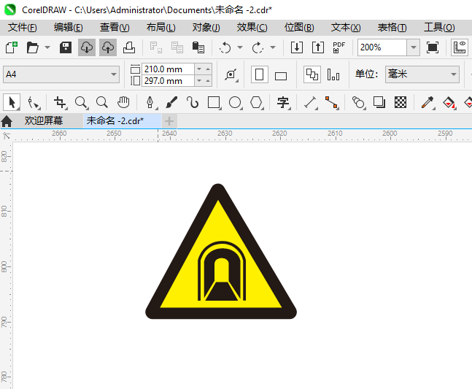Apply layout to current page only icon
The width and height of the screenshot is (472, 389).
coord(333,74)
